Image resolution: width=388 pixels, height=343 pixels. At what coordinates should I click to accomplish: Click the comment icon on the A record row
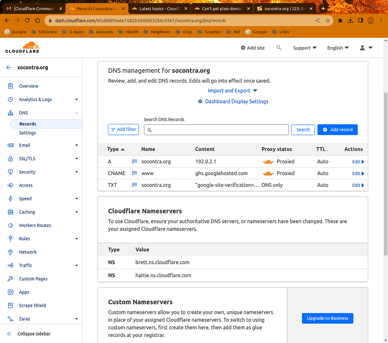point(135,161)
